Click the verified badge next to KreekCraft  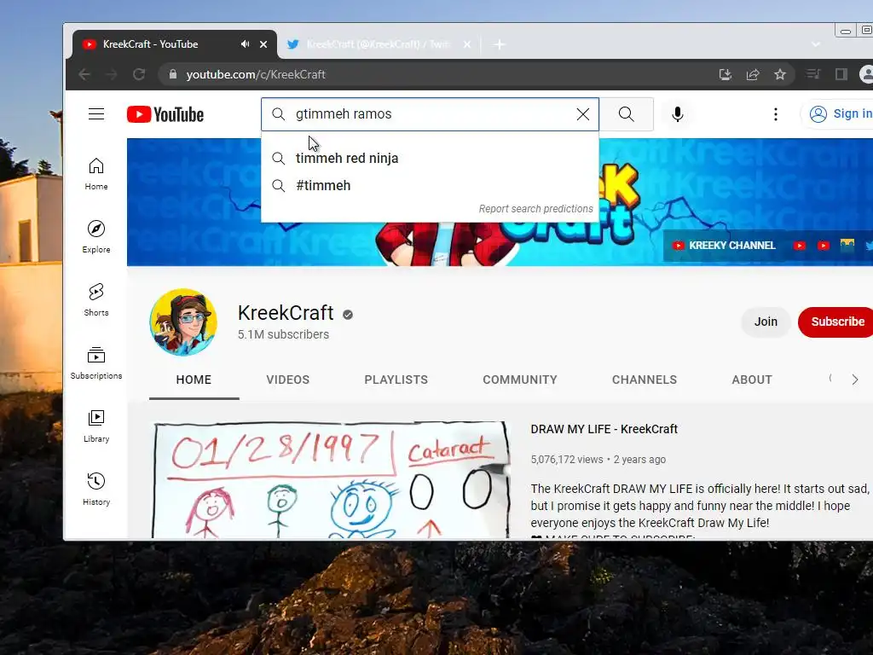[x=348, y=315]
